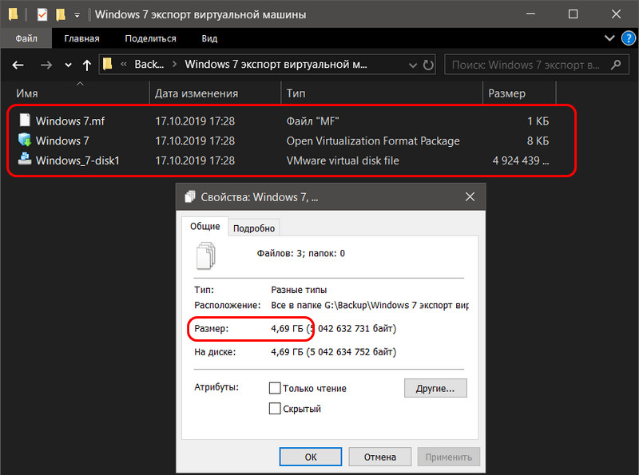The width and height of the screenshot is (639, 475).
Task: Refresh the current folder view
Action: tap(428, 65)
